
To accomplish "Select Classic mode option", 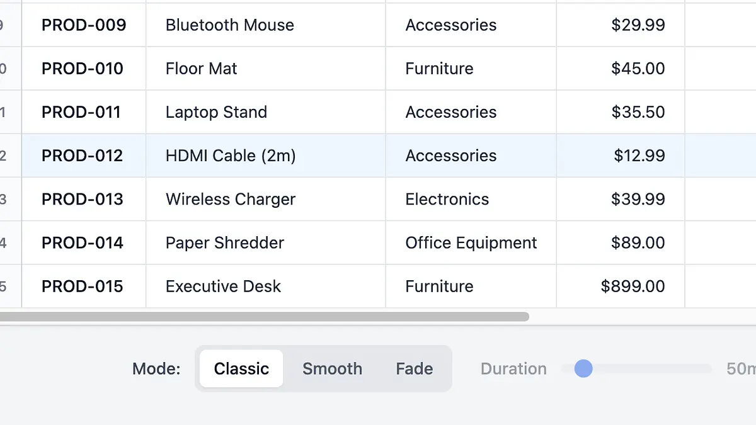I will pos(241,369).
